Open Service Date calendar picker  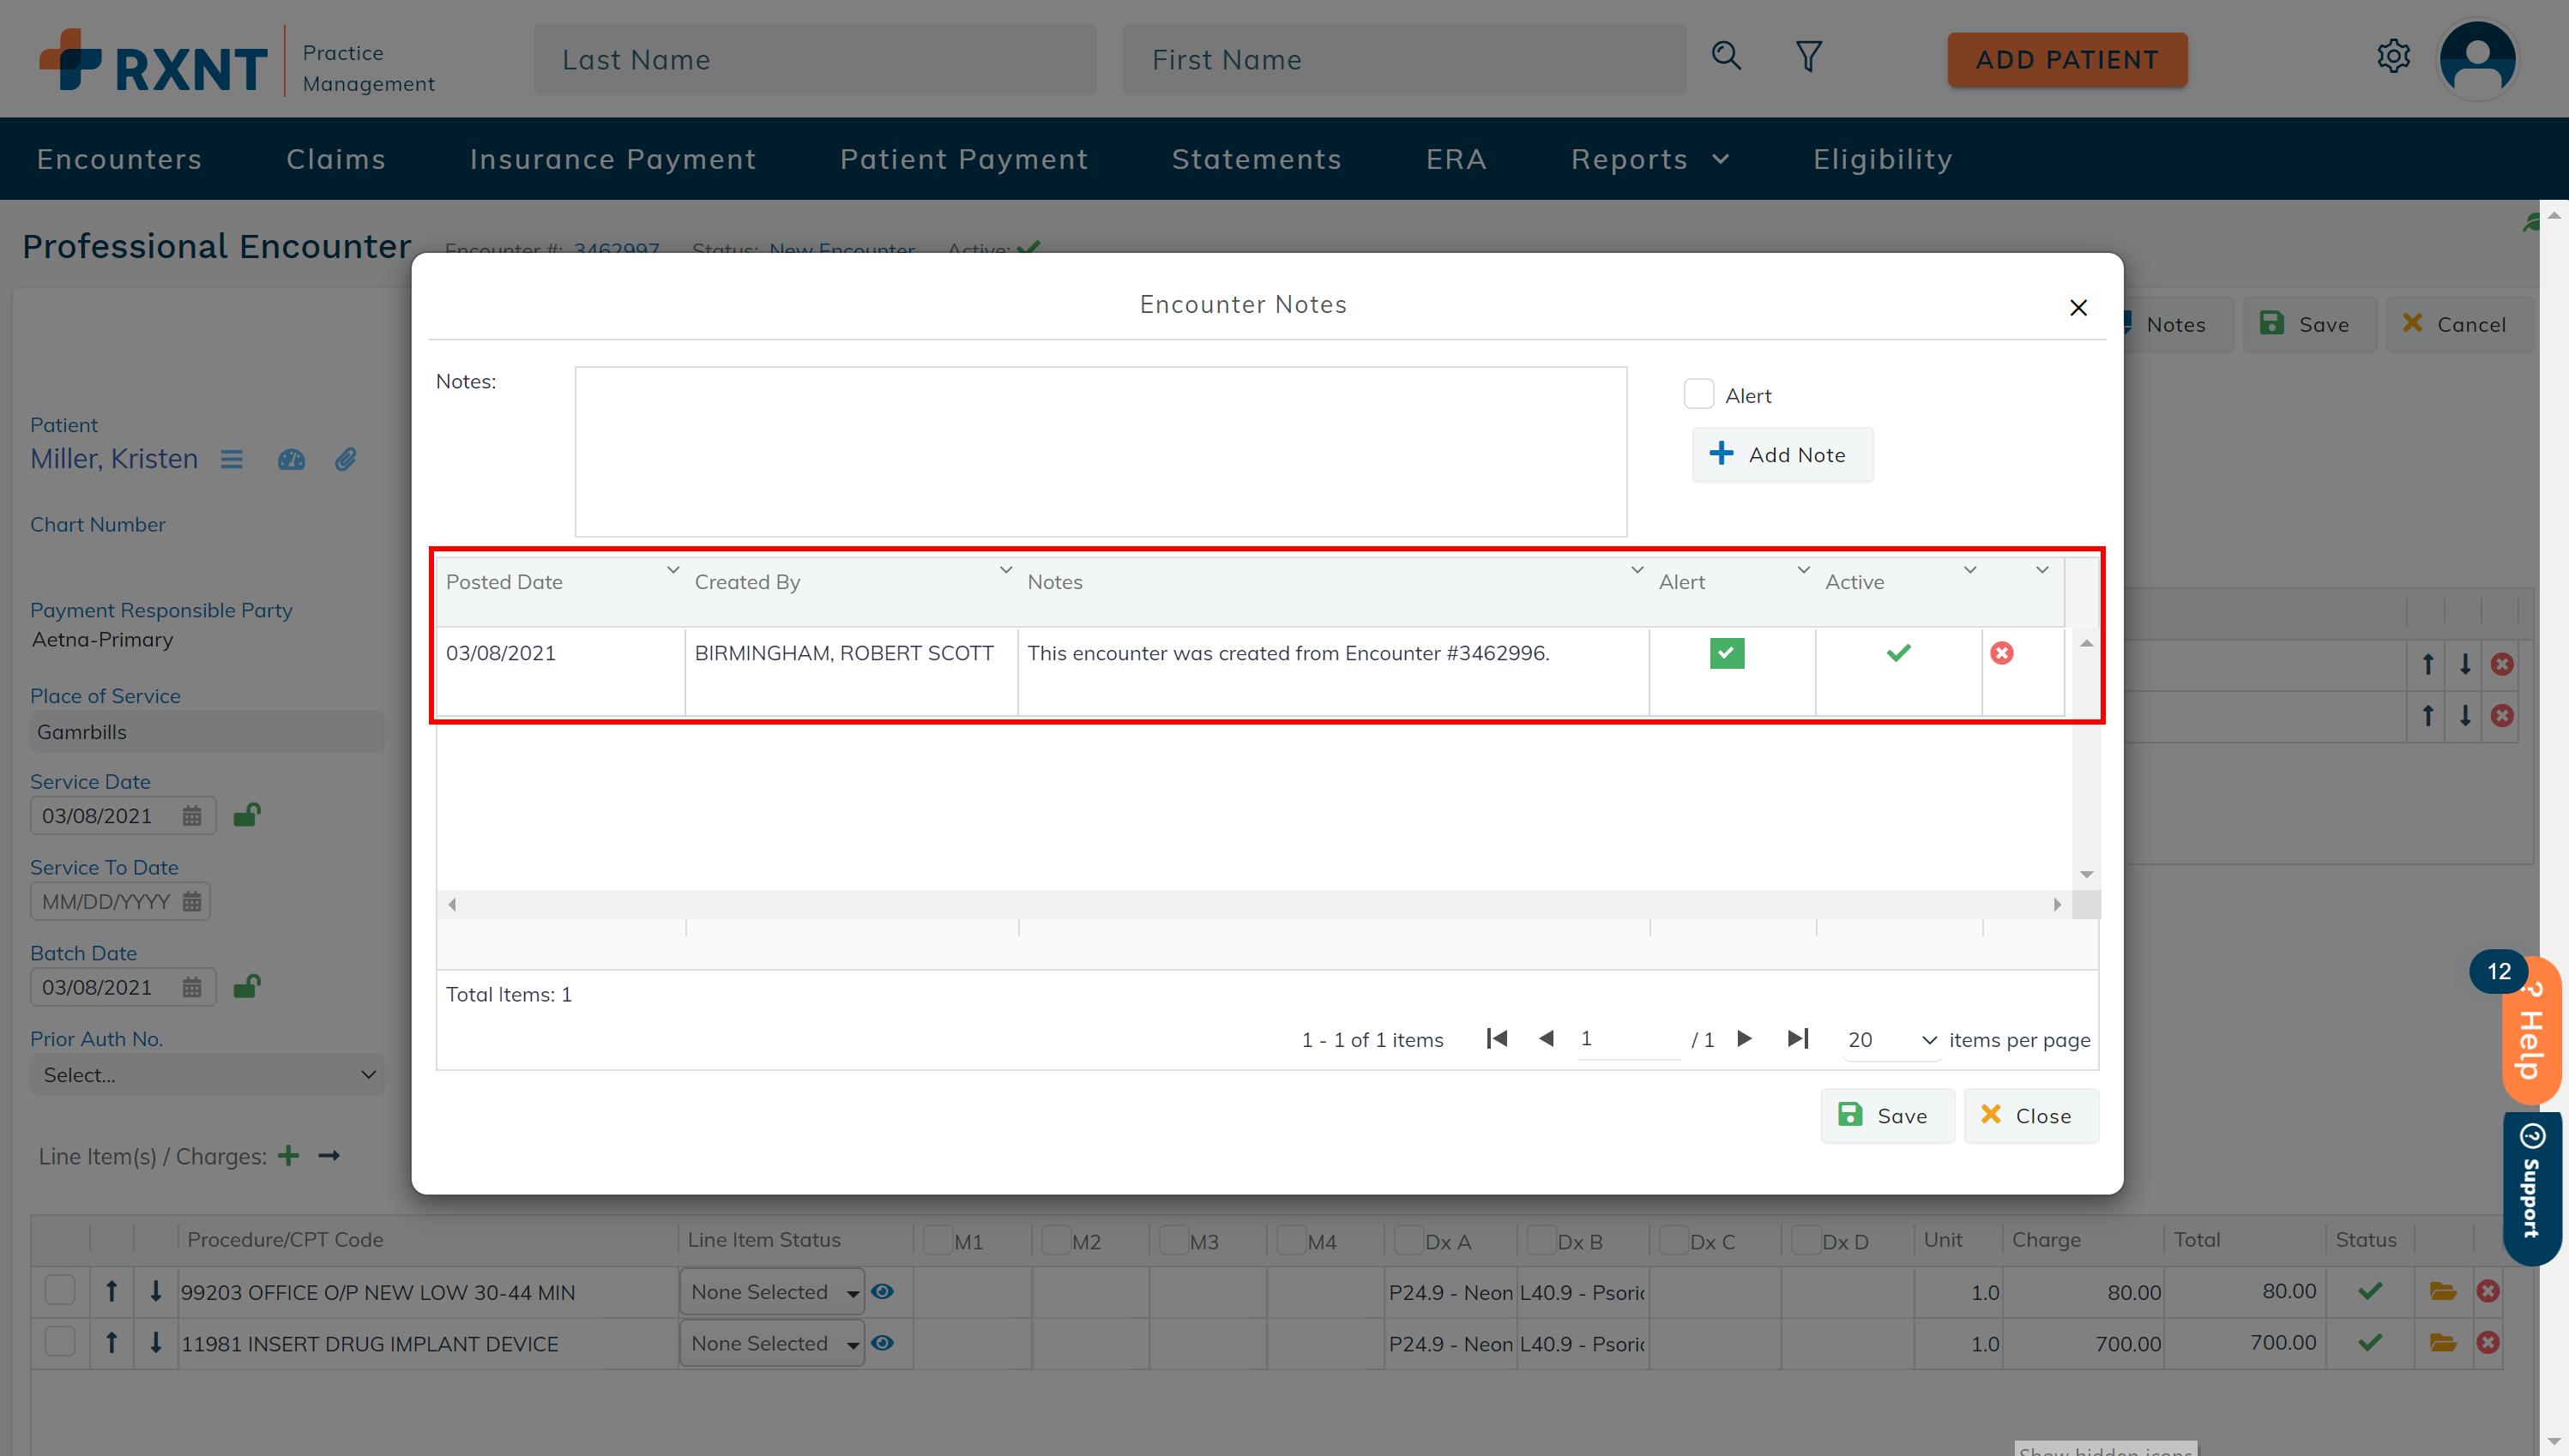tap(192, 816)
